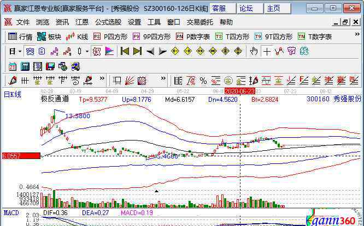
Task: Open the 交易委托 menu
Action: tap(200, 22)
